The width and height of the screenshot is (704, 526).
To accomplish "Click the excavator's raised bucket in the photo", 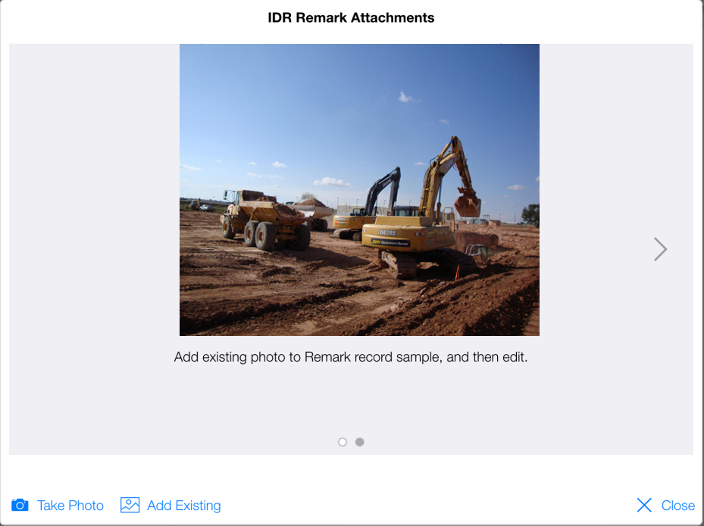I will click(x=467, y=204).
